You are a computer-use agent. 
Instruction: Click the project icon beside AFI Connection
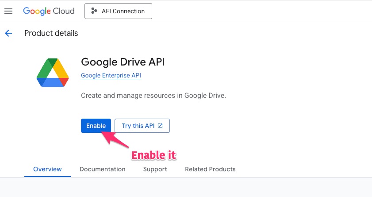click(x=94, y=11)
